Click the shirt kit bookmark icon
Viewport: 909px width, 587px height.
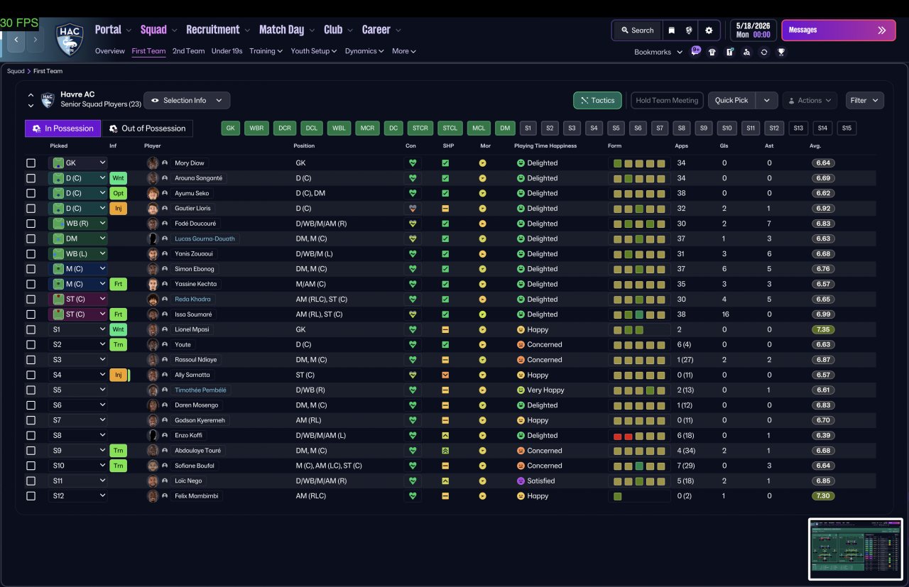coord(712,52)
